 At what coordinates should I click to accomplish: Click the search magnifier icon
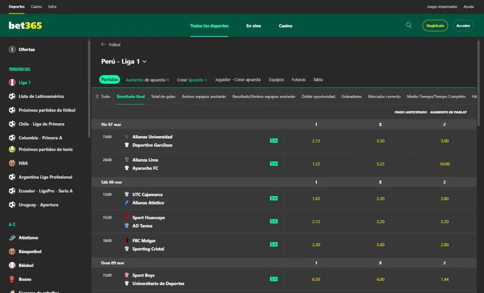click(x=408, y=26)
